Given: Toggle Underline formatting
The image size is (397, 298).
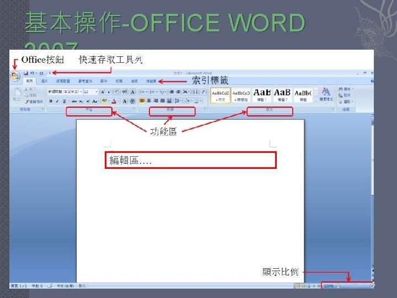Looking at the screenshot, I should (x=65, y=101).
